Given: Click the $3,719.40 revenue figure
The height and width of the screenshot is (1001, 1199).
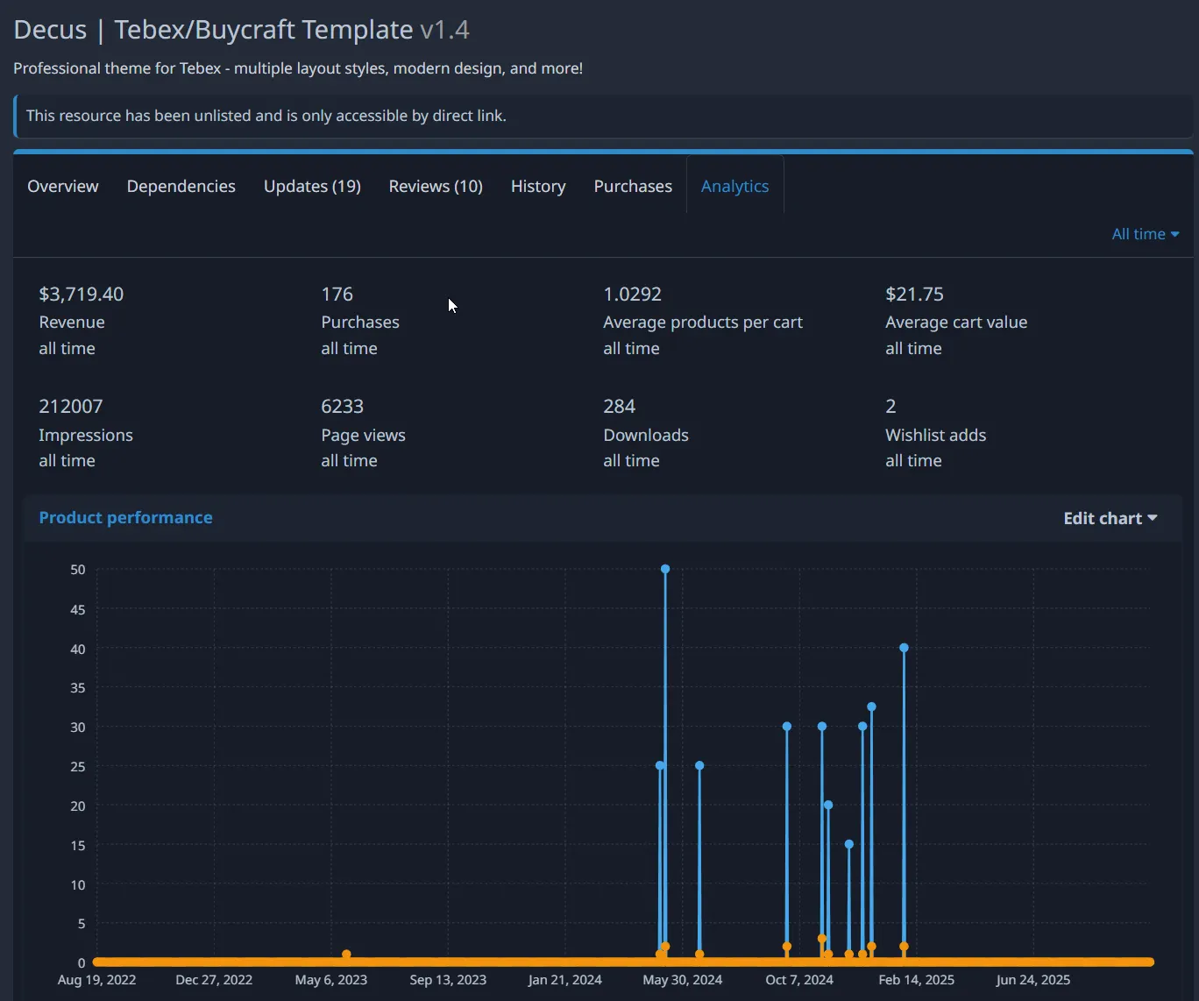Looking at the screenshot, I should (x=81, y=294).
